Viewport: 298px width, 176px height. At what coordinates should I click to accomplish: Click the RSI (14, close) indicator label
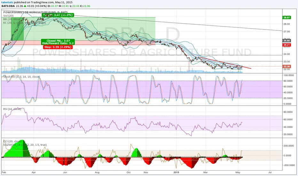(x=12, y=109)
